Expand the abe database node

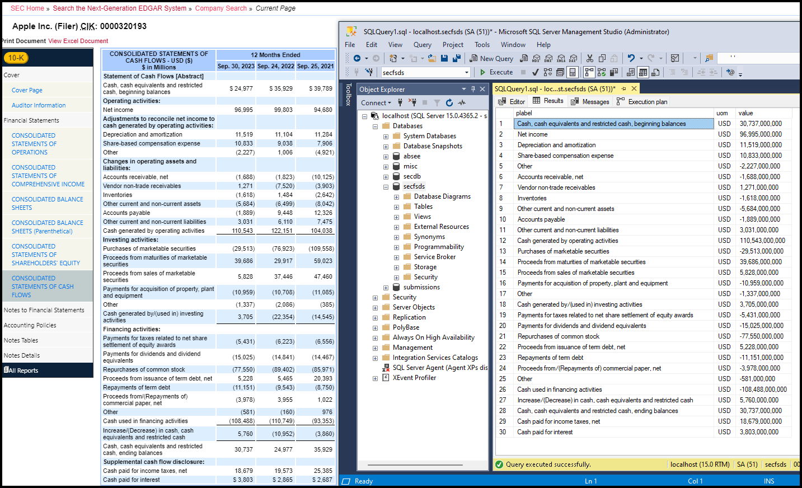coord(386,157)
